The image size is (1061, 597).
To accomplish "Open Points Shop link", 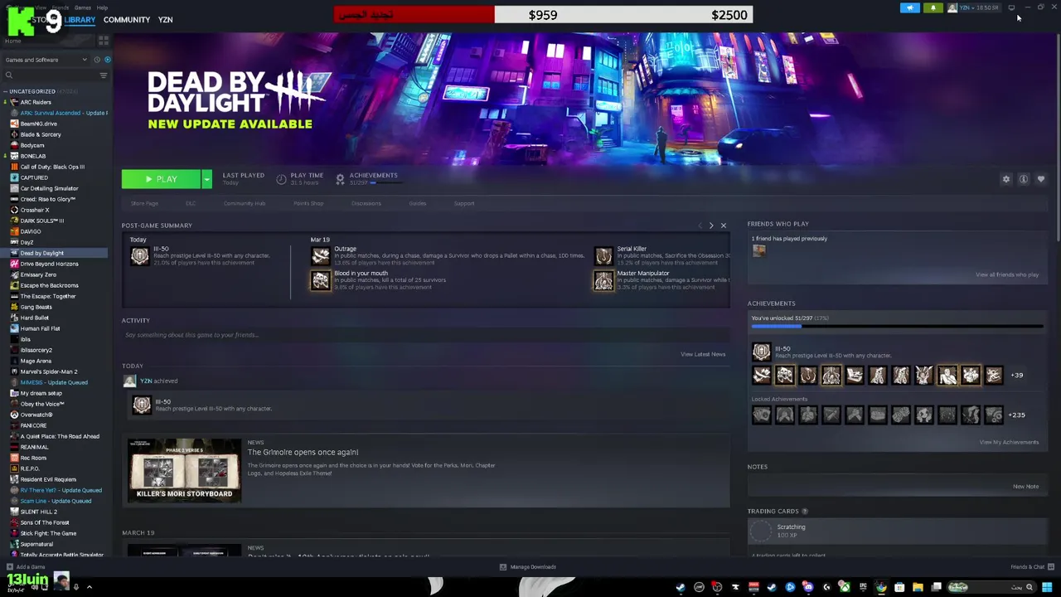I will pyautogui.click(x=308, y=203).
